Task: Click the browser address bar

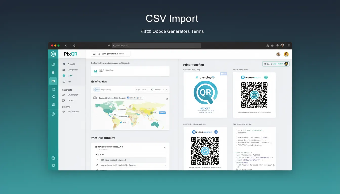Action: [x=156, y=46]
